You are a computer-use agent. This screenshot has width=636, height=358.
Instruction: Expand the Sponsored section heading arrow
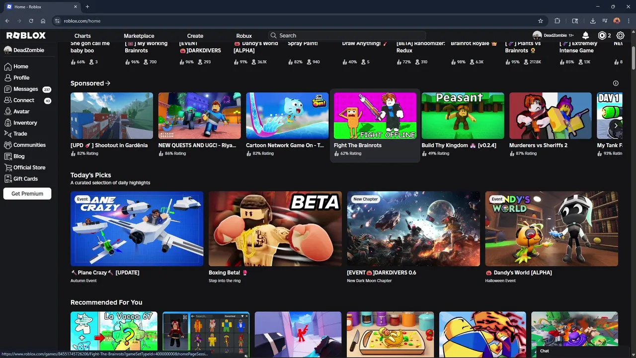108,83
